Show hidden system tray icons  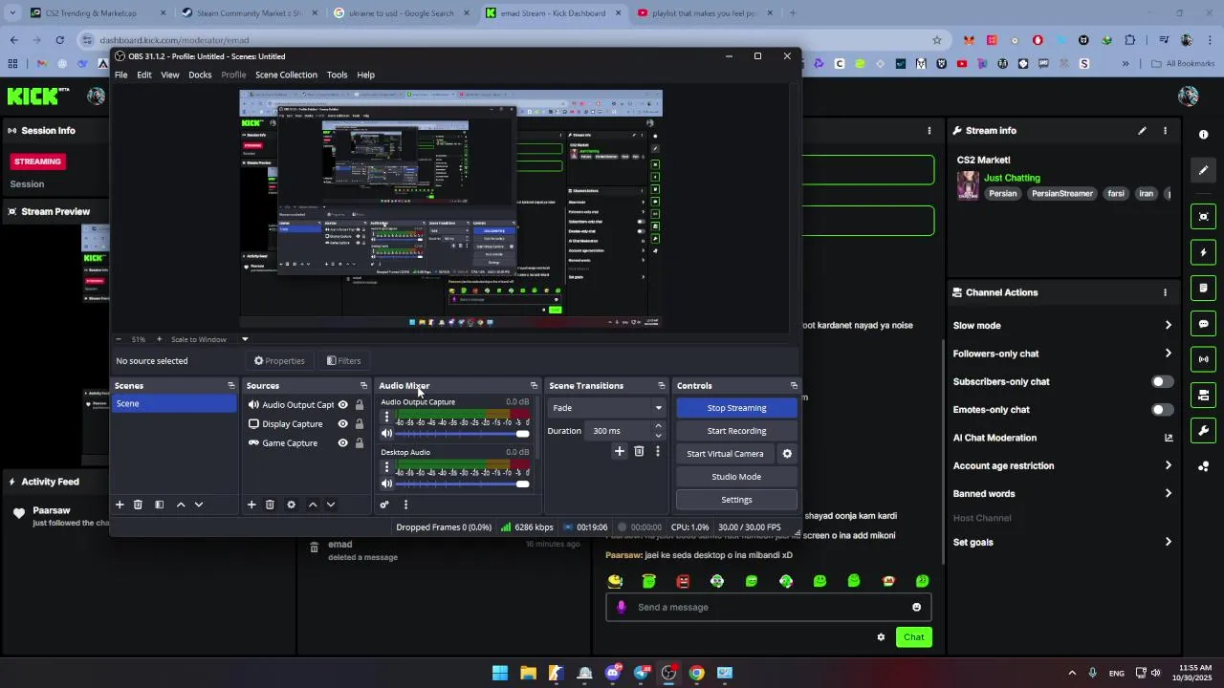tap(1072, 673)
